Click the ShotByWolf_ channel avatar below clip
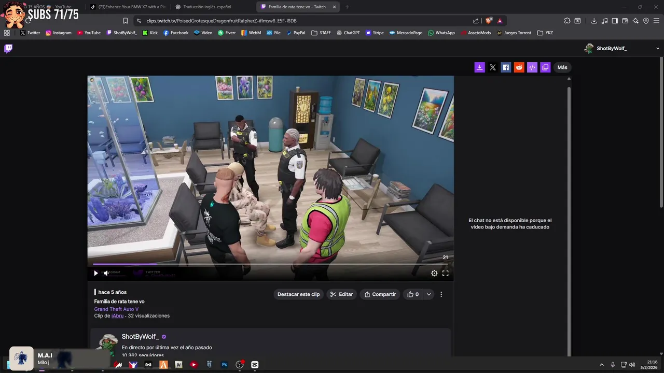Viewport: 664px width, 373px height. coord(108,344)
